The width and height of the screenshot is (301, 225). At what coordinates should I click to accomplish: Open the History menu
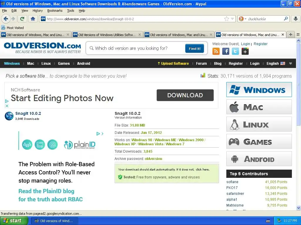click(38, 11)
